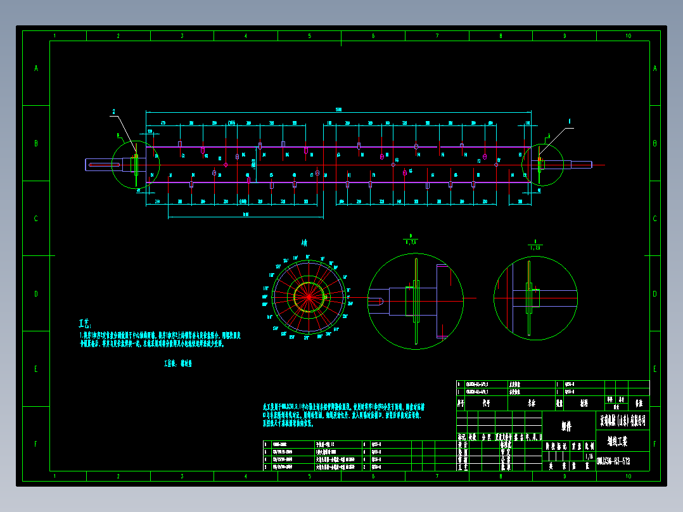Viewport: 683px width, 512px height.
Task: Select the circular angular end view with red spokes
Action: [x=309, y=297]
